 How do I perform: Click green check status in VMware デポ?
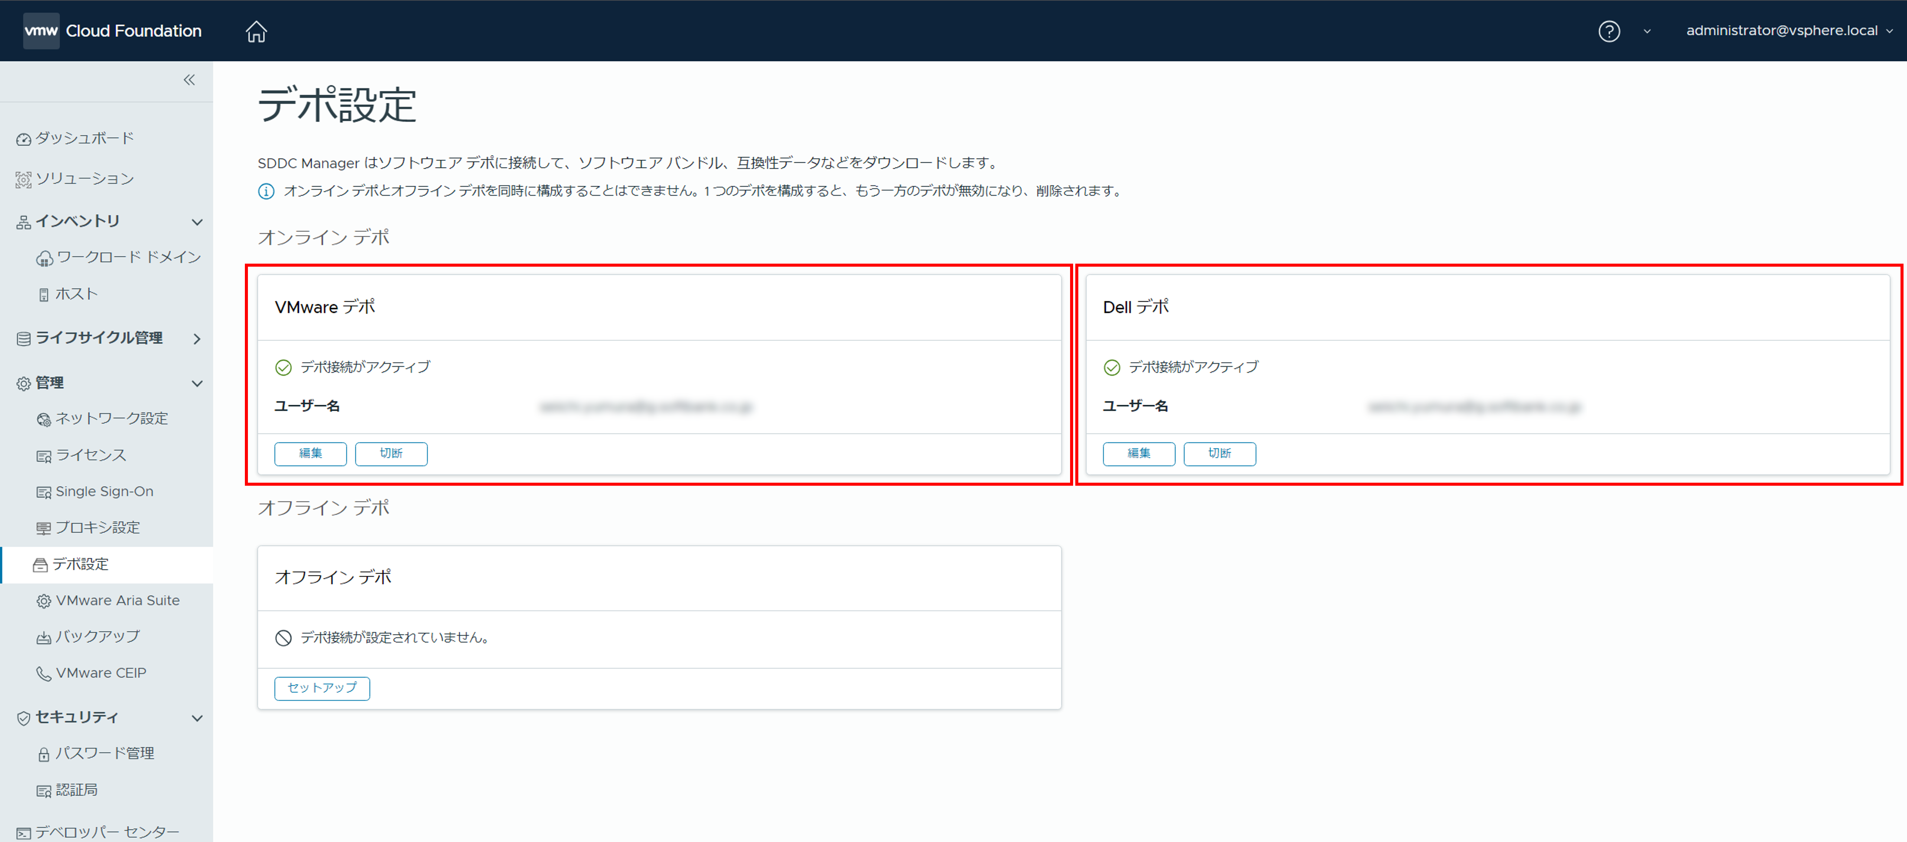point(283,368)
